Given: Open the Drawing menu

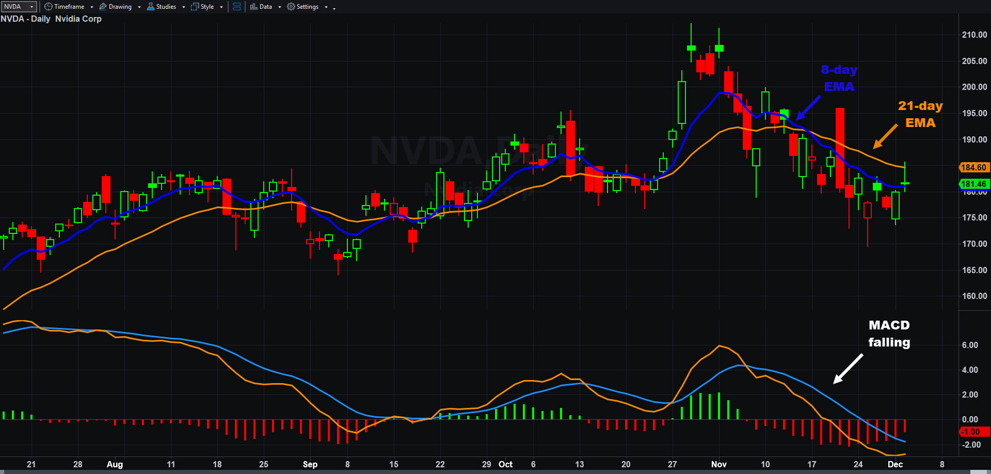Looking at the screenshot, I should 120,7.
